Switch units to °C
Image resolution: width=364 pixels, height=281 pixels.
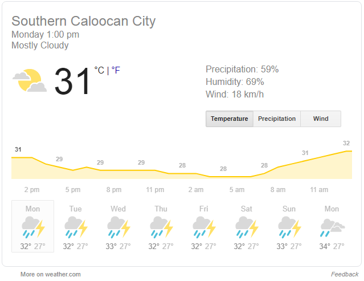(x=99, y=70)
